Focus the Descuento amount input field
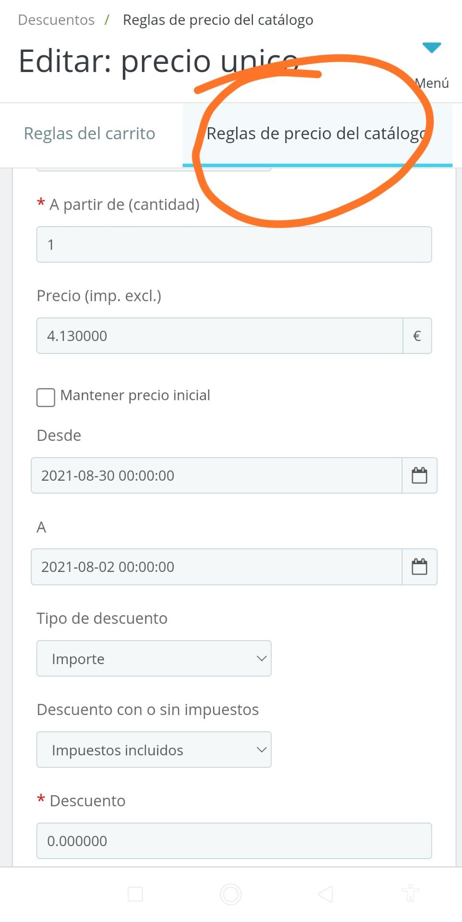462x922 pixels. (234, 841)
